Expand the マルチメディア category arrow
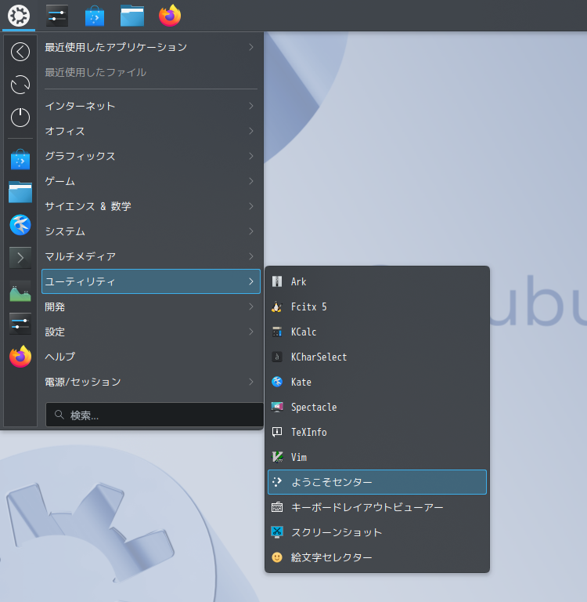The image size is (587, 602). point(251,256)
